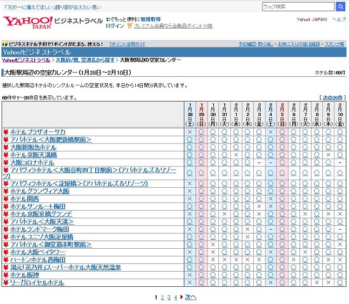Viewport: 349px width, 304px height.
Task: Open the スタンプ帳 link
Action: click(334, 44)
